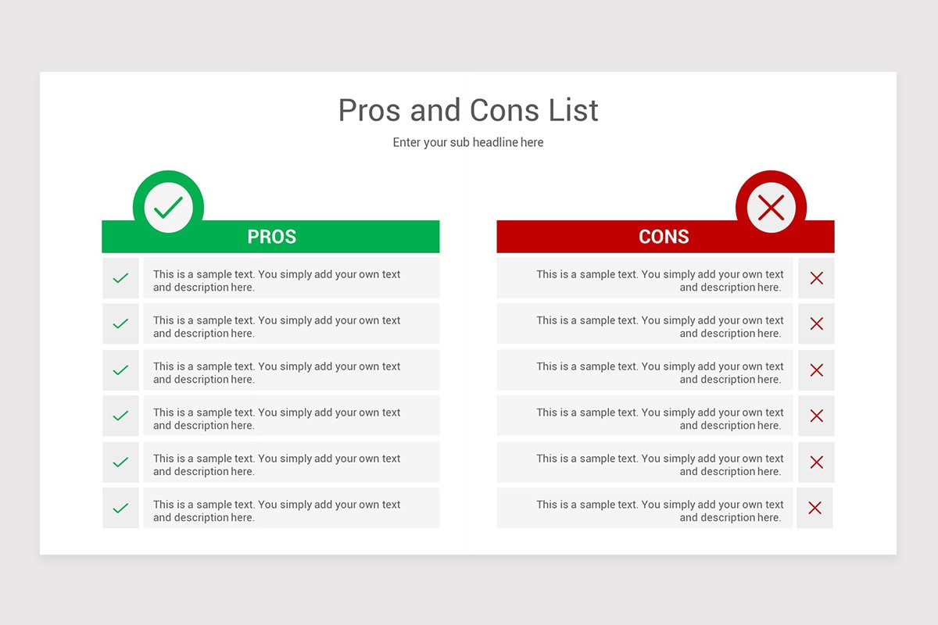Click the second pros row checkmark icon

click(120, 324)
